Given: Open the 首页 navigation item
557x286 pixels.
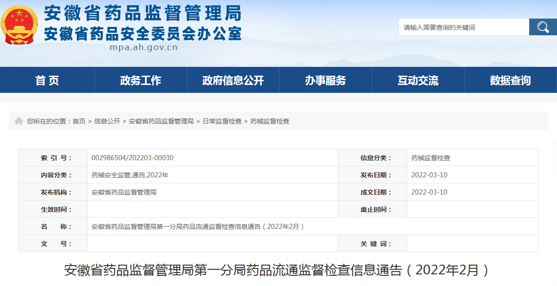Looking at the screenshot, I should point(47,80).
